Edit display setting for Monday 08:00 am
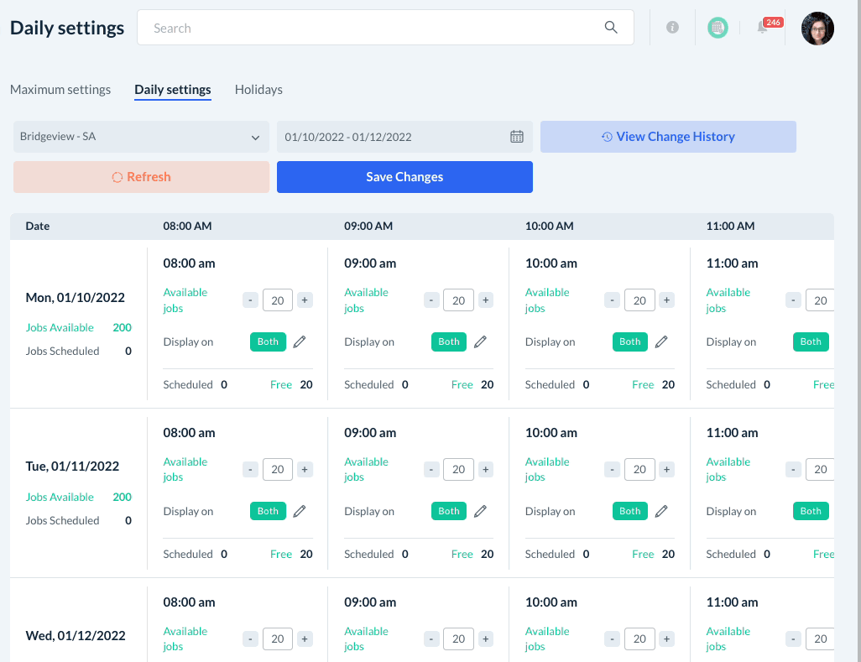 pyautogui.click(x=300, y=341)
